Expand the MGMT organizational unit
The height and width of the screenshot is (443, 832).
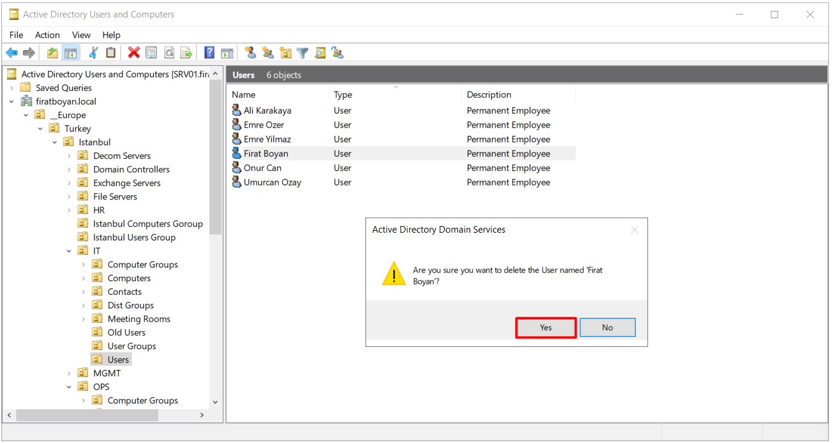[x=69, y=373]
